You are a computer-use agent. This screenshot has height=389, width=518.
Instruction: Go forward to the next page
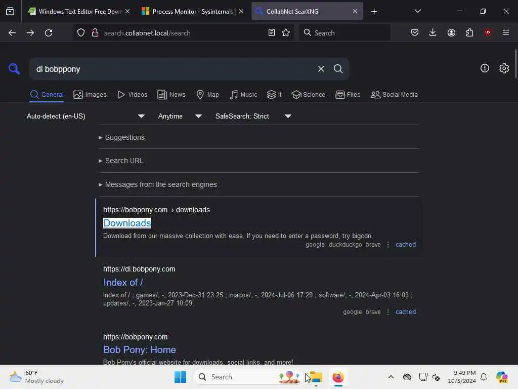click(x=30, y=33)
